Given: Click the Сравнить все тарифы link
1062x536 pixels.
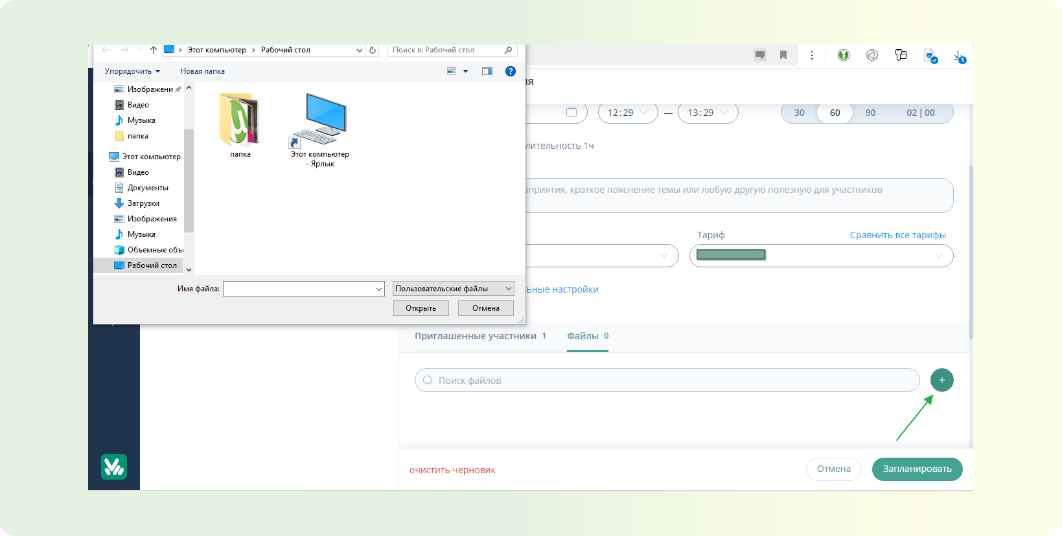Looking at the screenshot, I should [x=897, y=235].
